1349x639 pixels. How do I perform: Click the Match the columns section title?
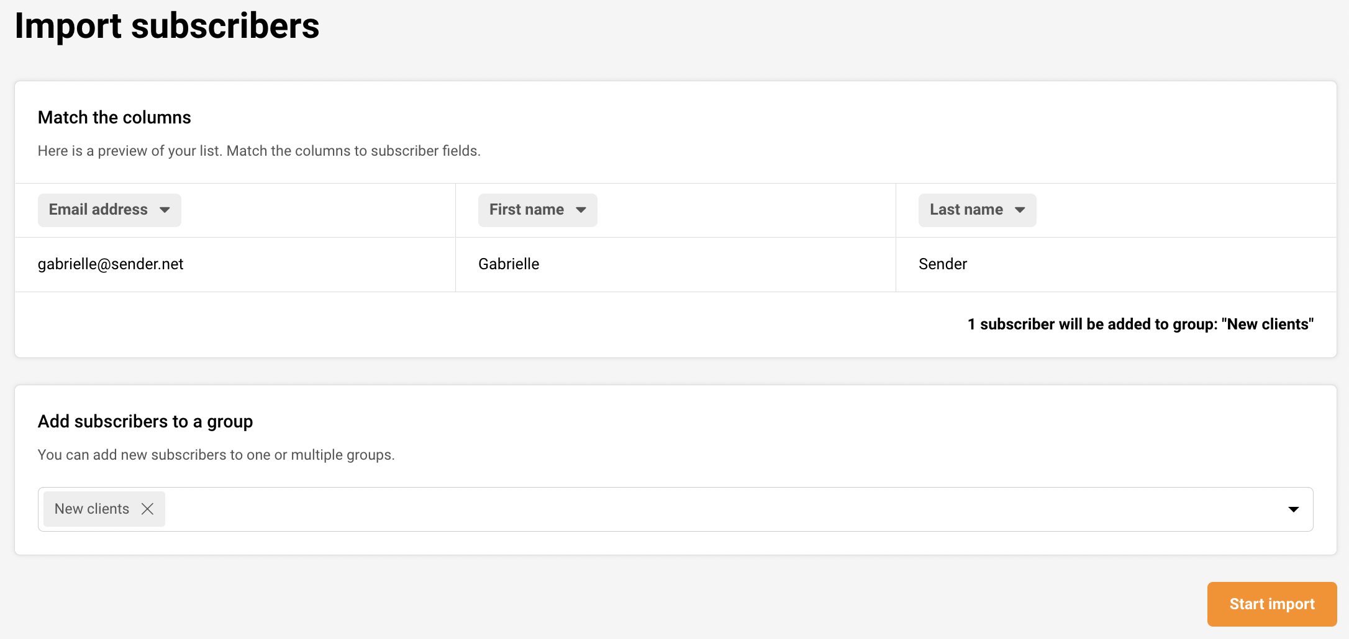point(114,117)
